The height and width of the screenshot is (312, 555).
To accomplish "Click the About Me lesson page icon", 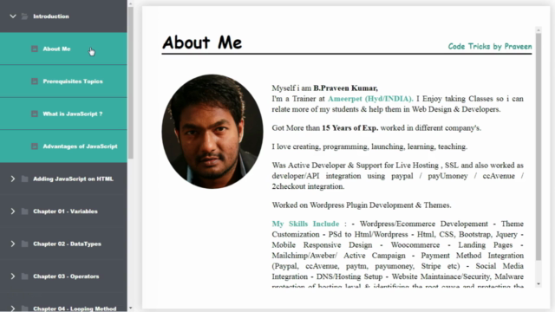I will pos(35,49).
